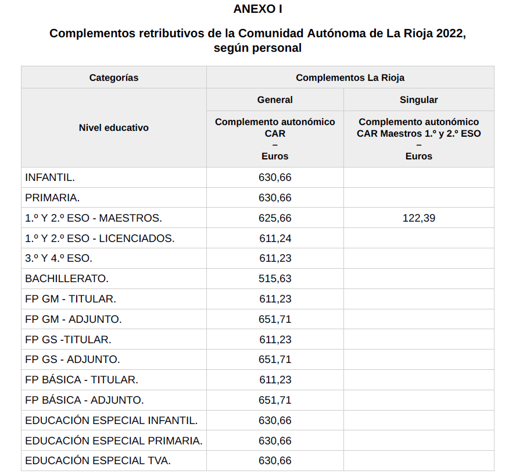Click the document title about La Rioja 2022
Image resolution: width=523 pixels, height=474 pixels.
point(257,40)
